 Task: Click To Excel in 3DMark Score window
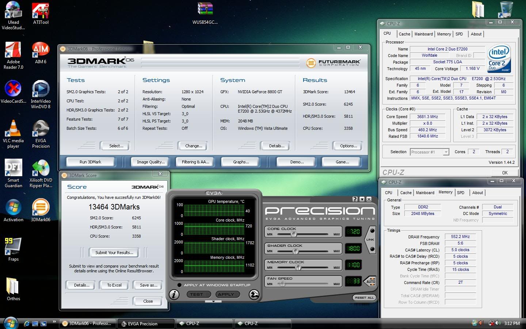tap(114, 285)
